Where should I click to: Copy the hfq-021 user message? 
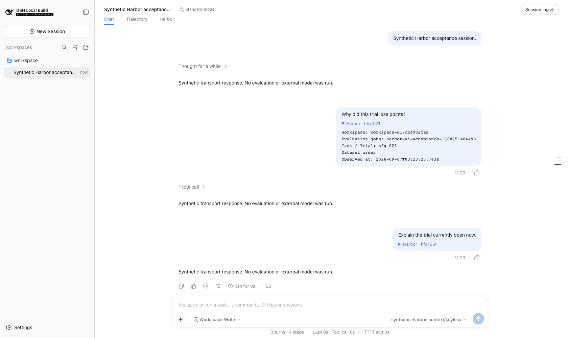point(477,173)
